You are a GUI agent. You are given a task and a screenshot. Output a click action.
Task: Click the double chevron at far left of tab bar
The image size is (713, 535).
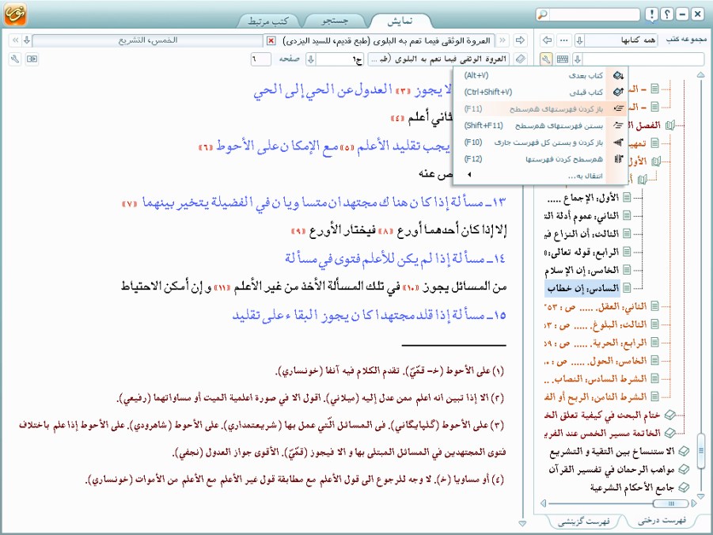[16, 40]
